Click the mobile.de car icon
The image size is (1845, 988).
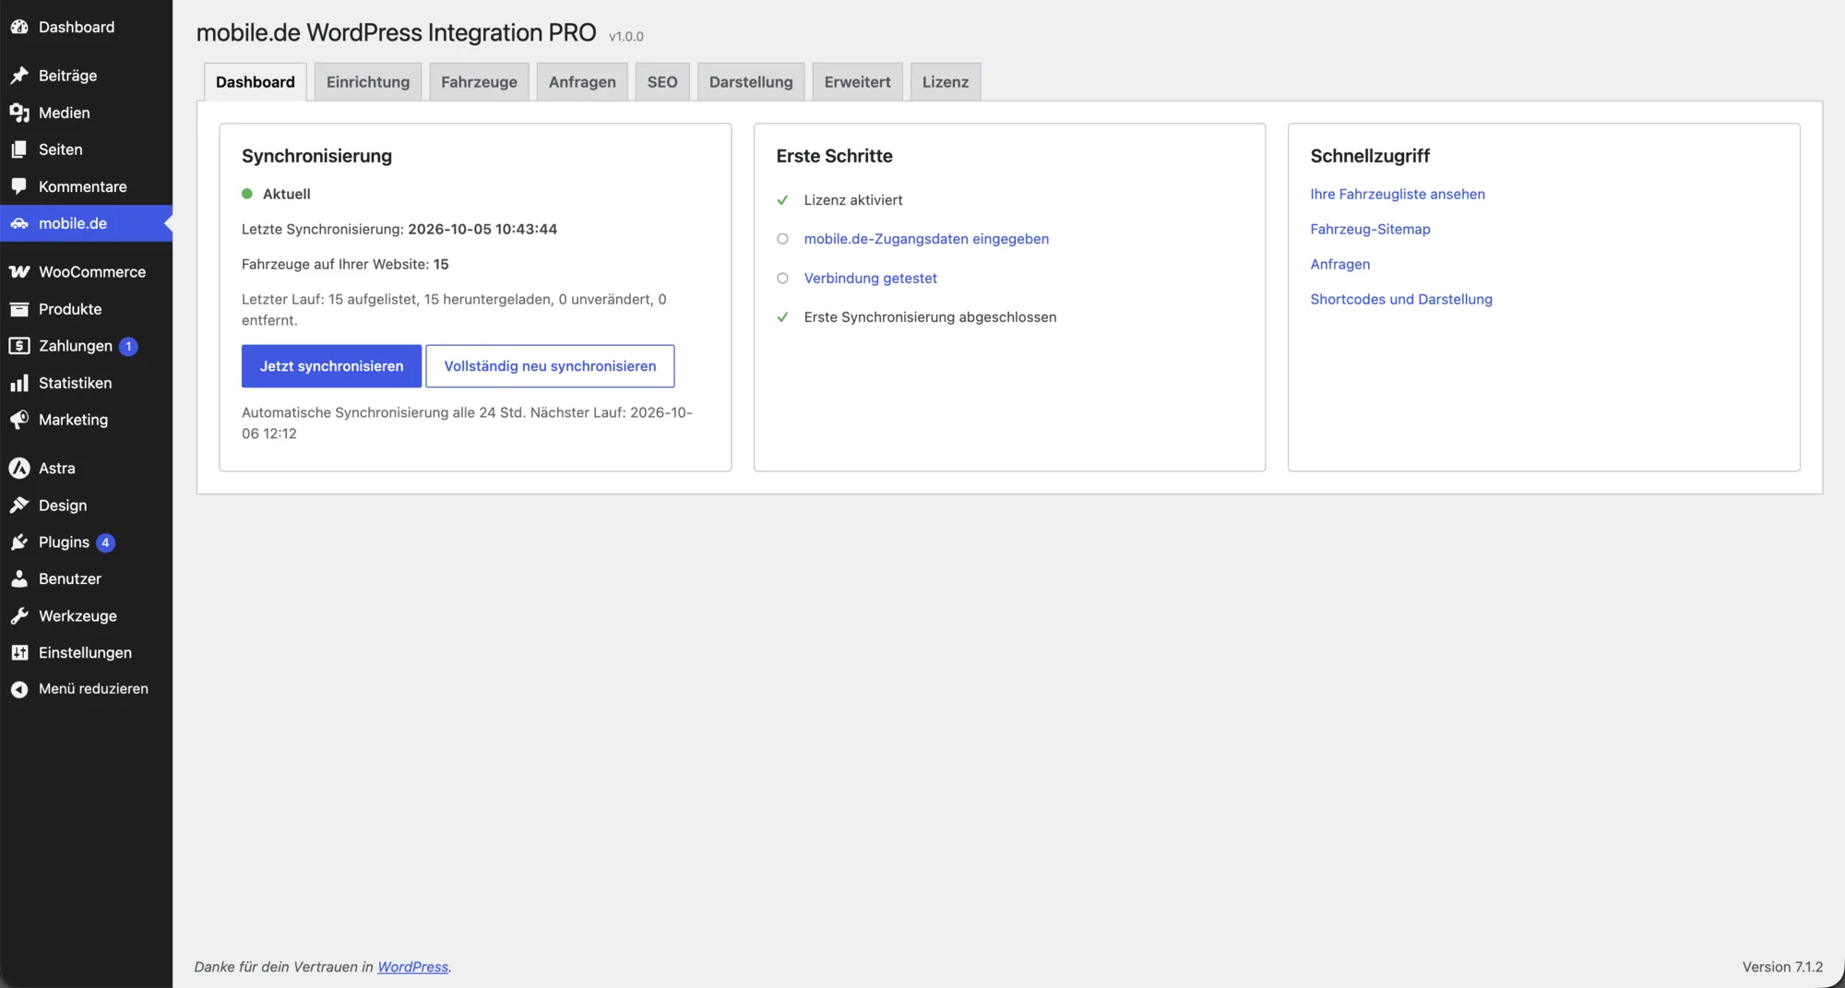[x=19, y=223]
